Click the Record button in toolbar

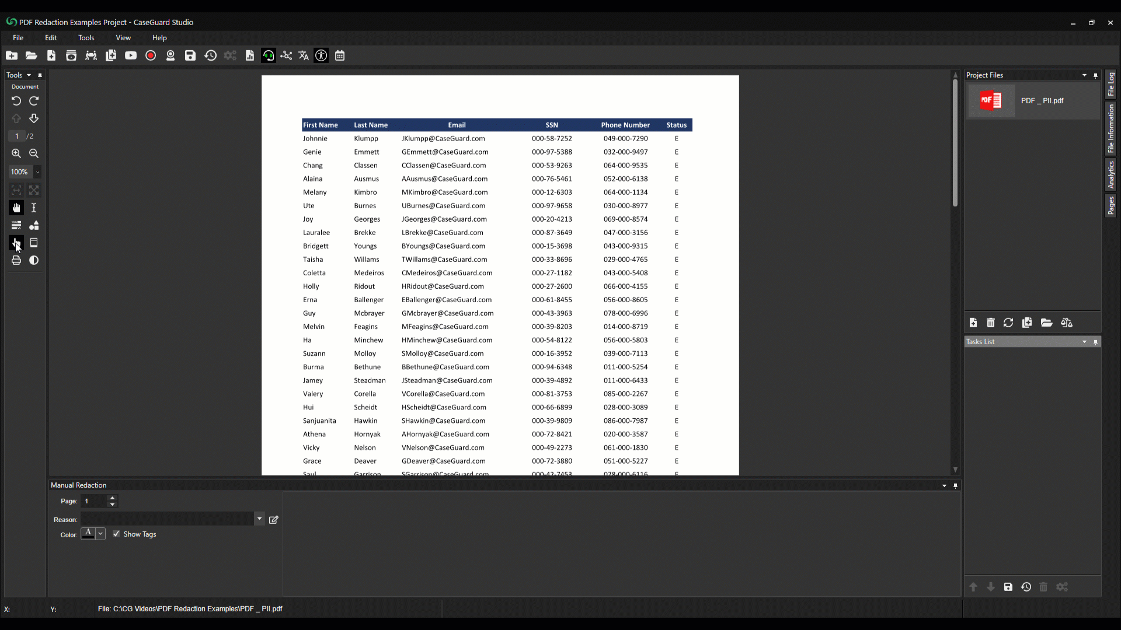click(150, 55)
